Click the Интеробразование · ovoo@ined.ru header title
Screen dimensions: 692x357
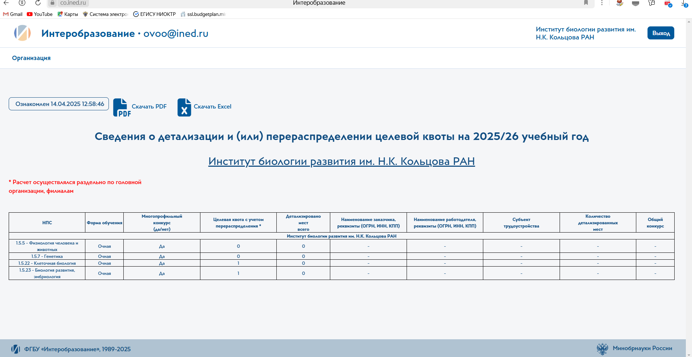[125, 33]
